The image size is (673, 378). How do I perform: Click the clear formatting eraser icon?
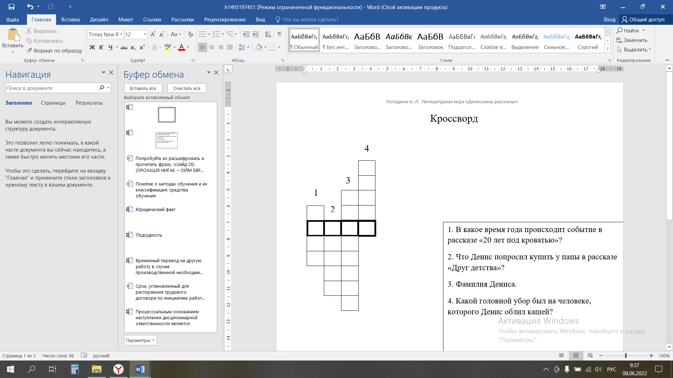pos(191,34)
